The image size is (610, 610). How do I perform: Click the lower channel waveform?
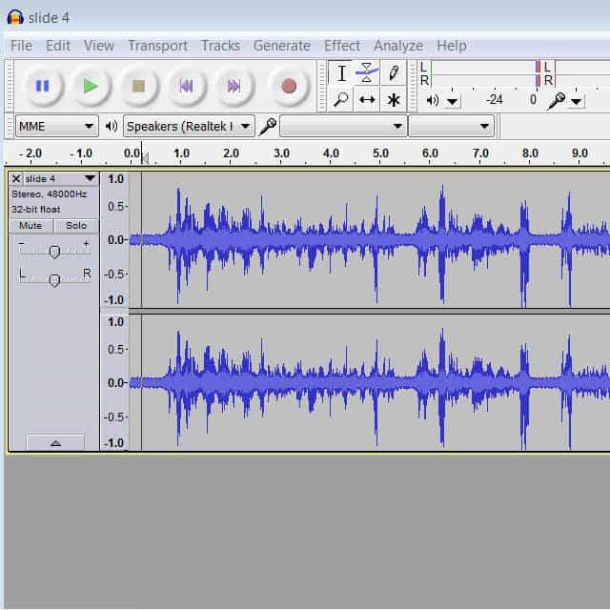coord(370,383)
